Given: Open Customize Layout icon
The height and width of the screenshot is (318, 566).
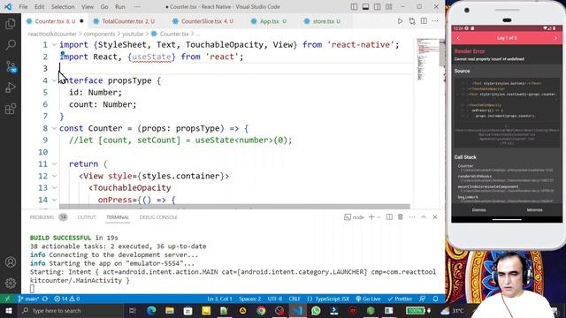Looking at the screenshot, I should click(x=389, y=7).
